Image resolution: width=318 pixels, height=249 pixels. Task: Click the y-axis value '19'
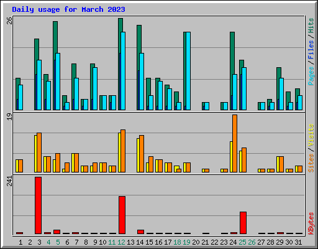click(x=9, y=116)
